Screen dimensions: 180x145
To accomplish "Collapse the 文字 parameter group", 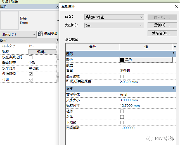I will 174,88.
